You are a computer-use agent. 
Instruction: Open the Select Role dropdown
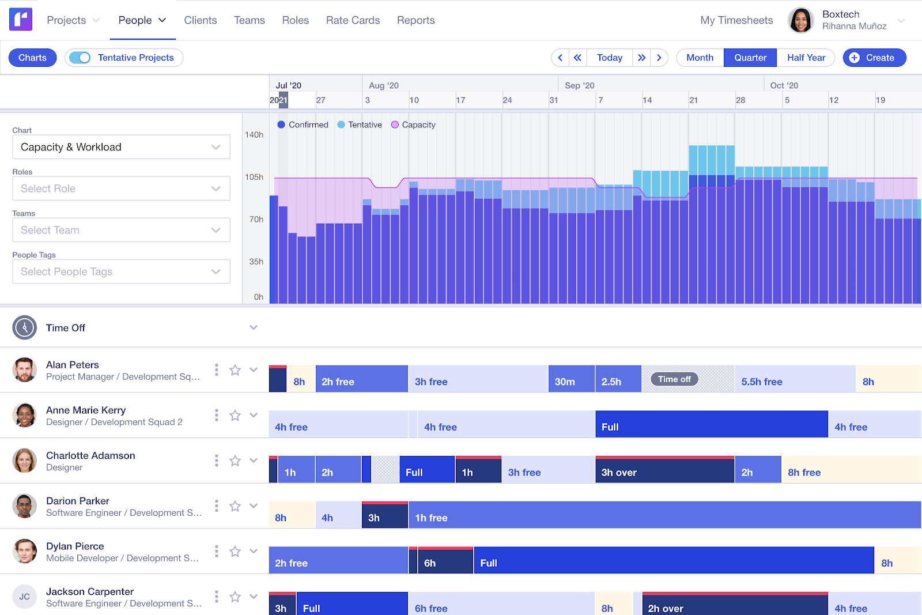(121, 188)
